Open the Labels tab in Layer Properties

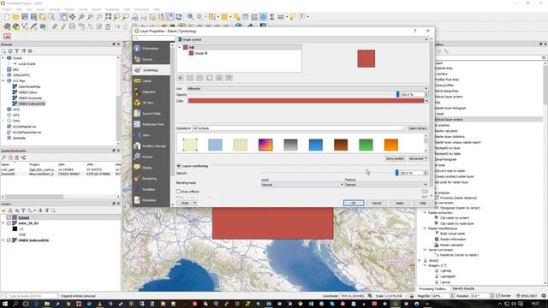coord(152,81)
